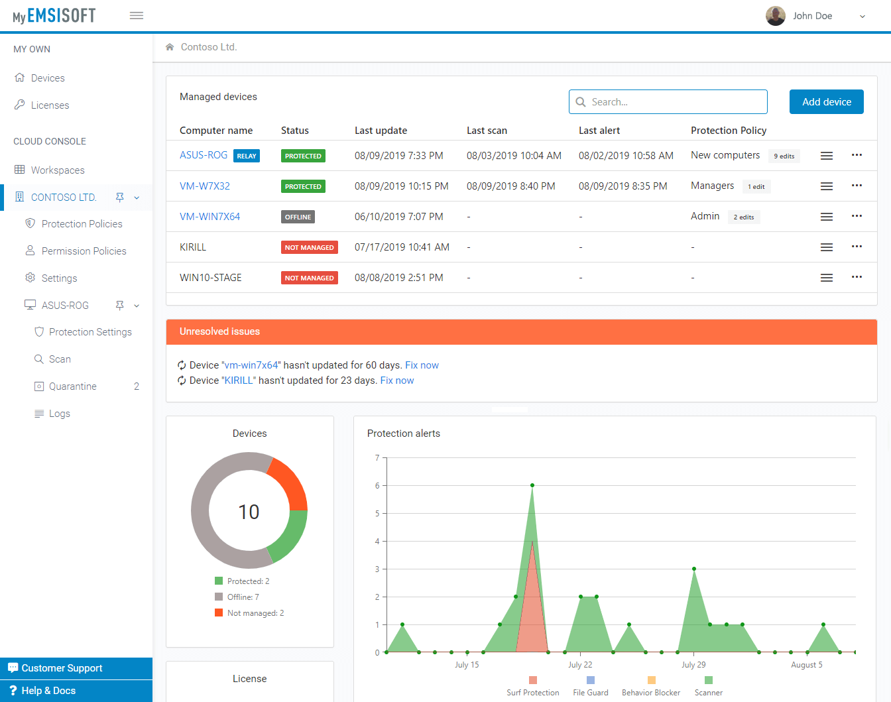Open the three-dots menu for WIN10-STAGE row
The width and height of the screenshot is (891, 702).
click(857, 276)
